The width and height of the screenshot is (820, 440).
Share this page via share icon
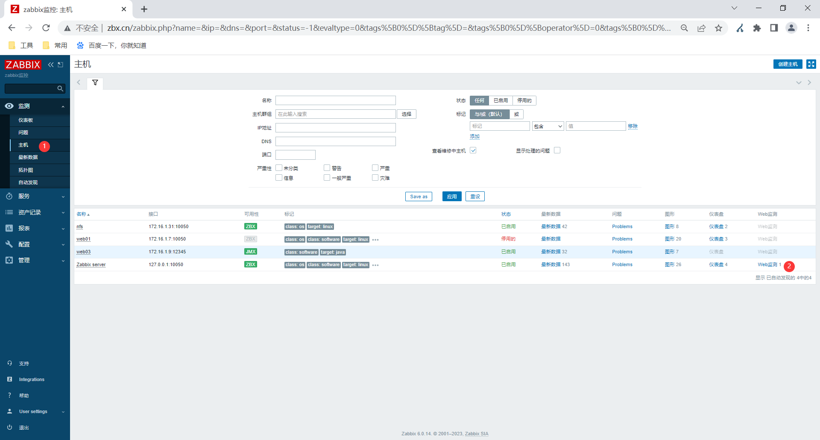[x=701, y=28]
